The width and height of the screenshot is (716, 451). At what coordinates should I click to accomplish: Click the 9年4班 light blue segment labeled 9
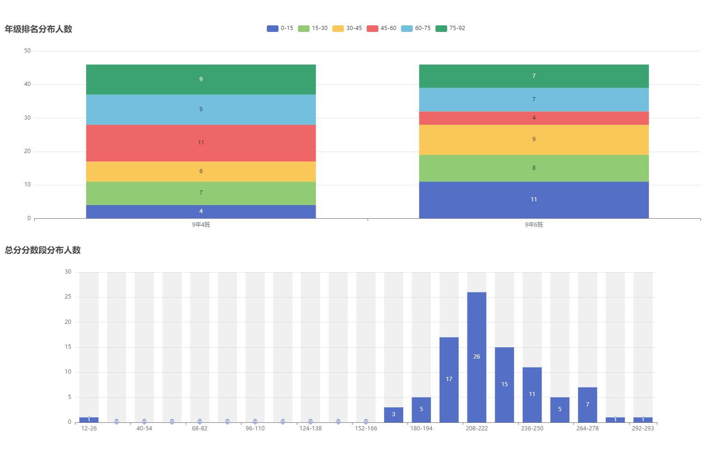tap(201, 109)
